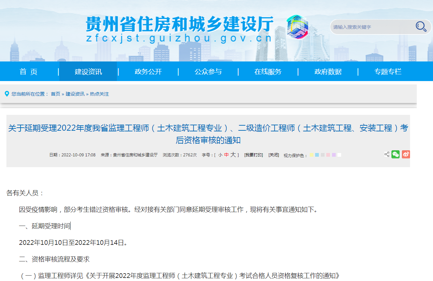Click the search magnifier icon
Screen dimensions: 433x281
pos(421,26)
